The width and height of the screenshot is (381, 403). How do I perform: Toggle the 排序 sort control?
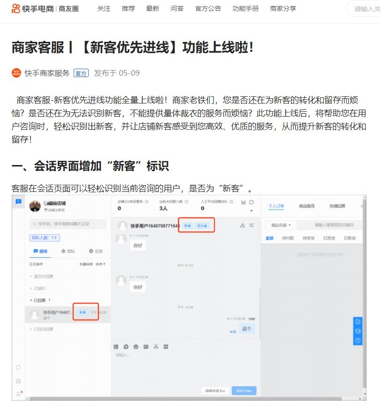100,264
